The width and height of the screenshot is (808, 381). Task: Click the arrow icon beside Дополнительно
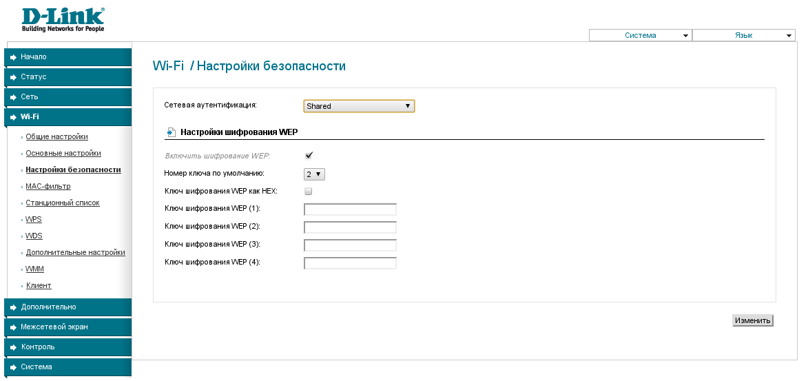tap(13, 307)
